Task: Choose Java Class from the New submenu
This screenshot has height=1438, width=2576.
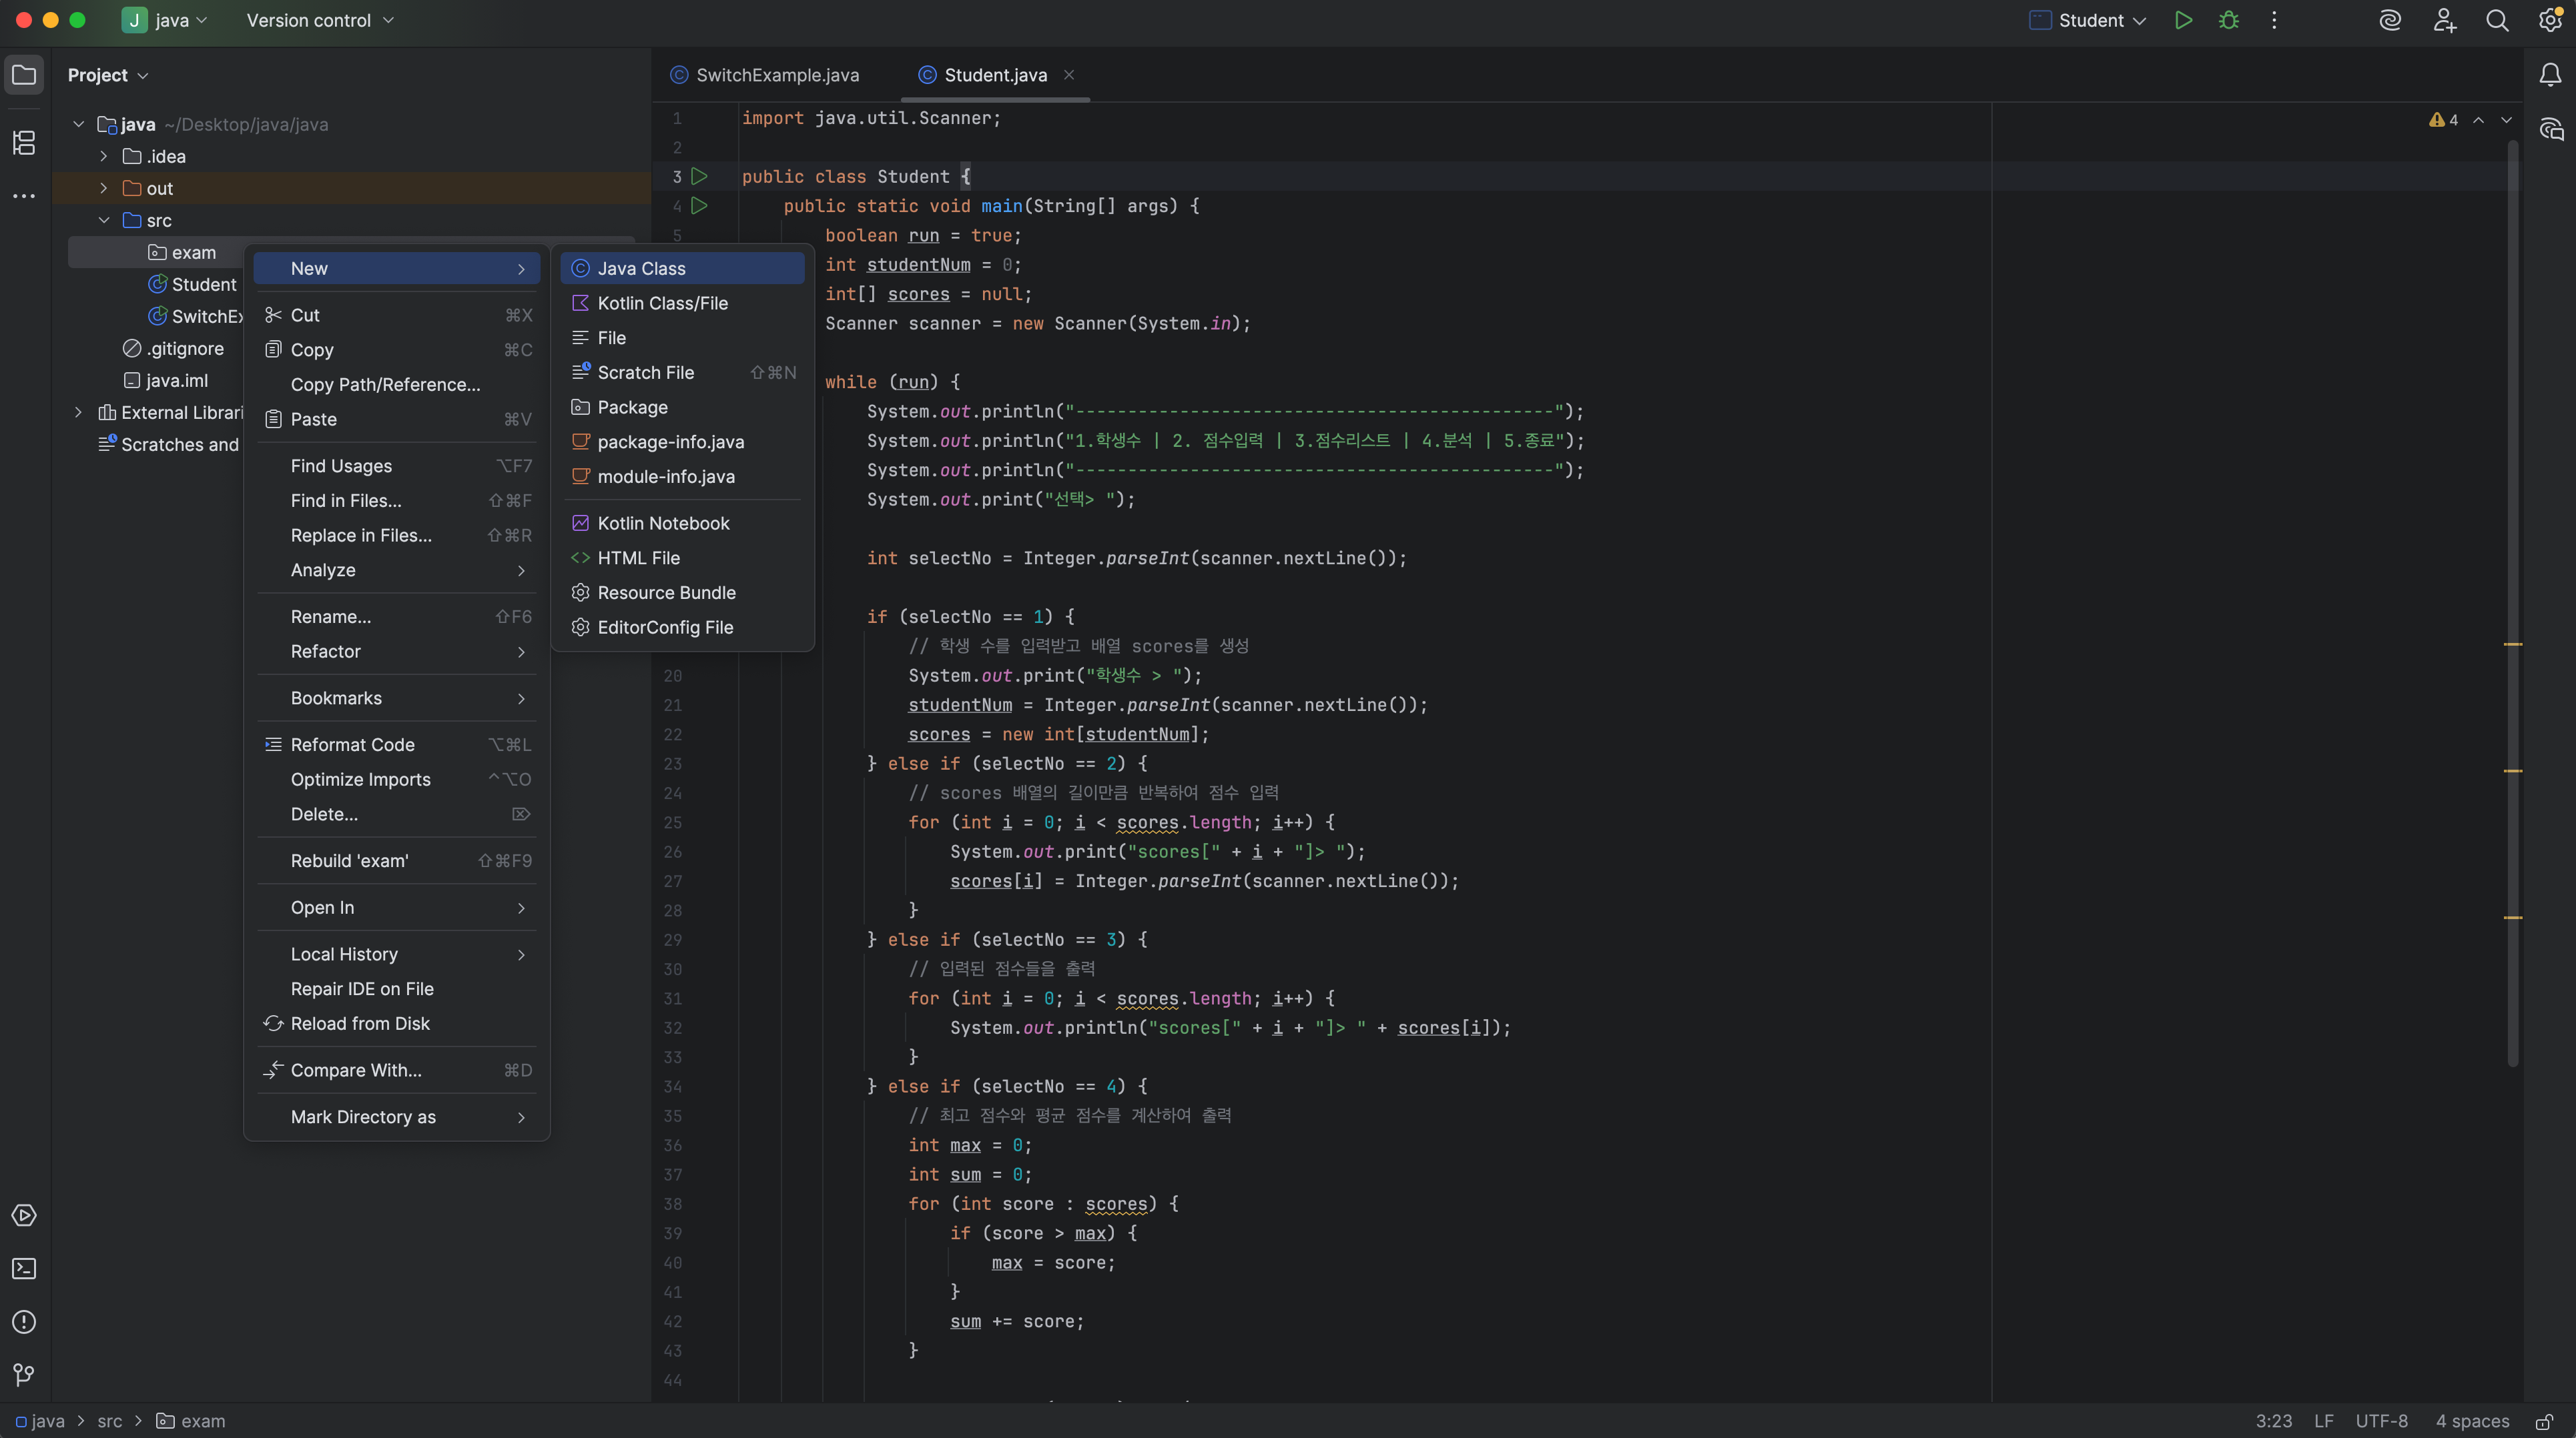Action: click(641, 268)
